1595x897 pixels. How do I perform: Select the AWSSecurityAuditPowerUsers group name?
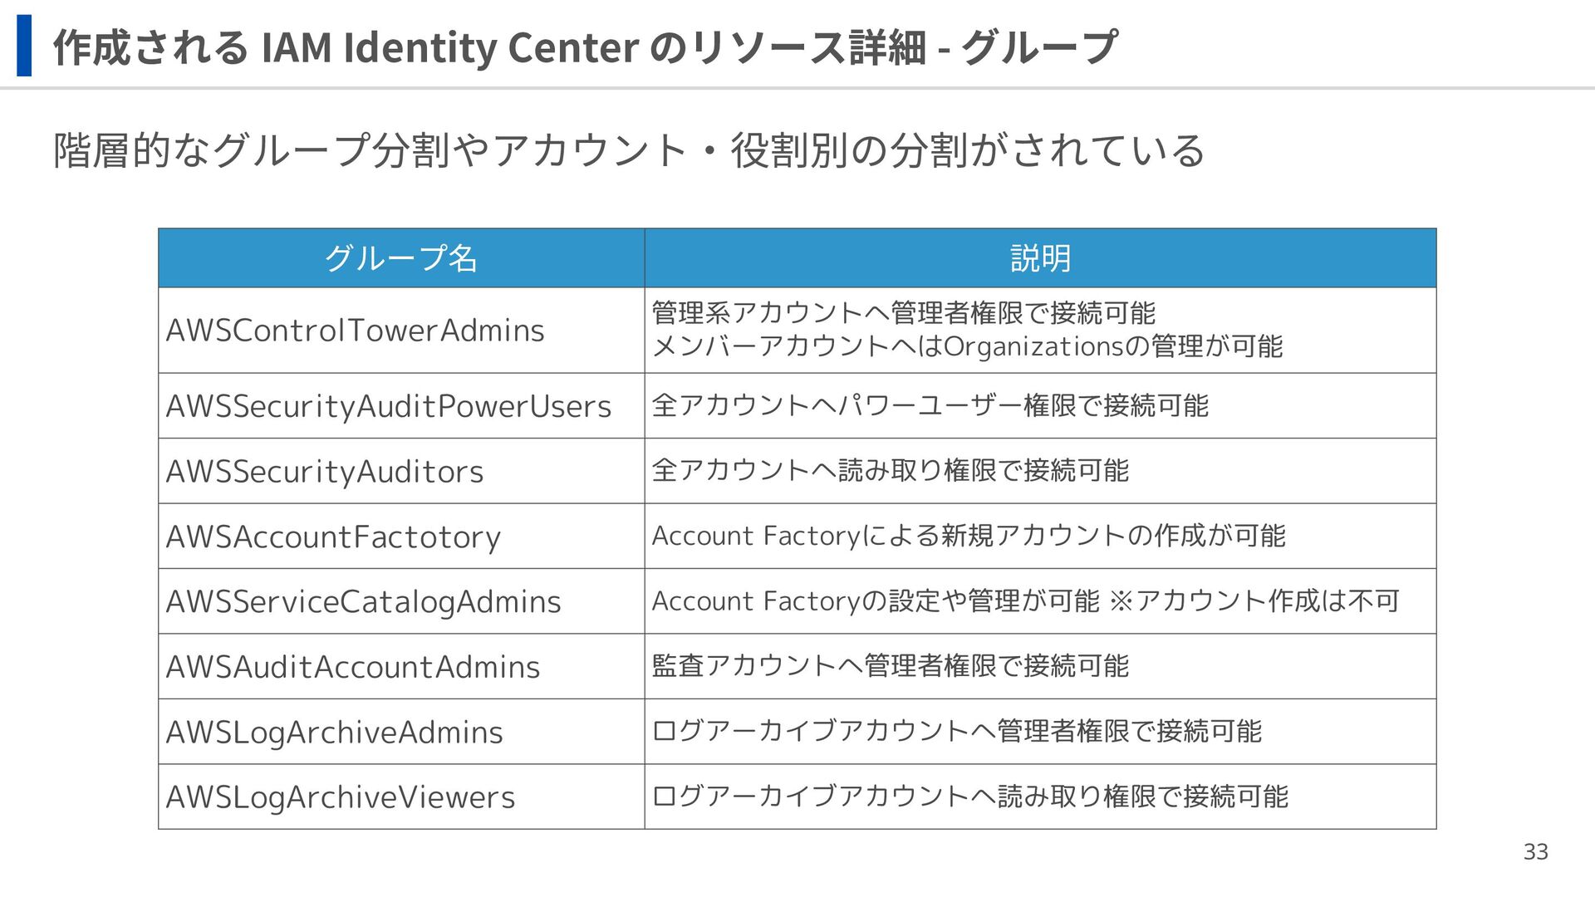(x=388, y=406)
